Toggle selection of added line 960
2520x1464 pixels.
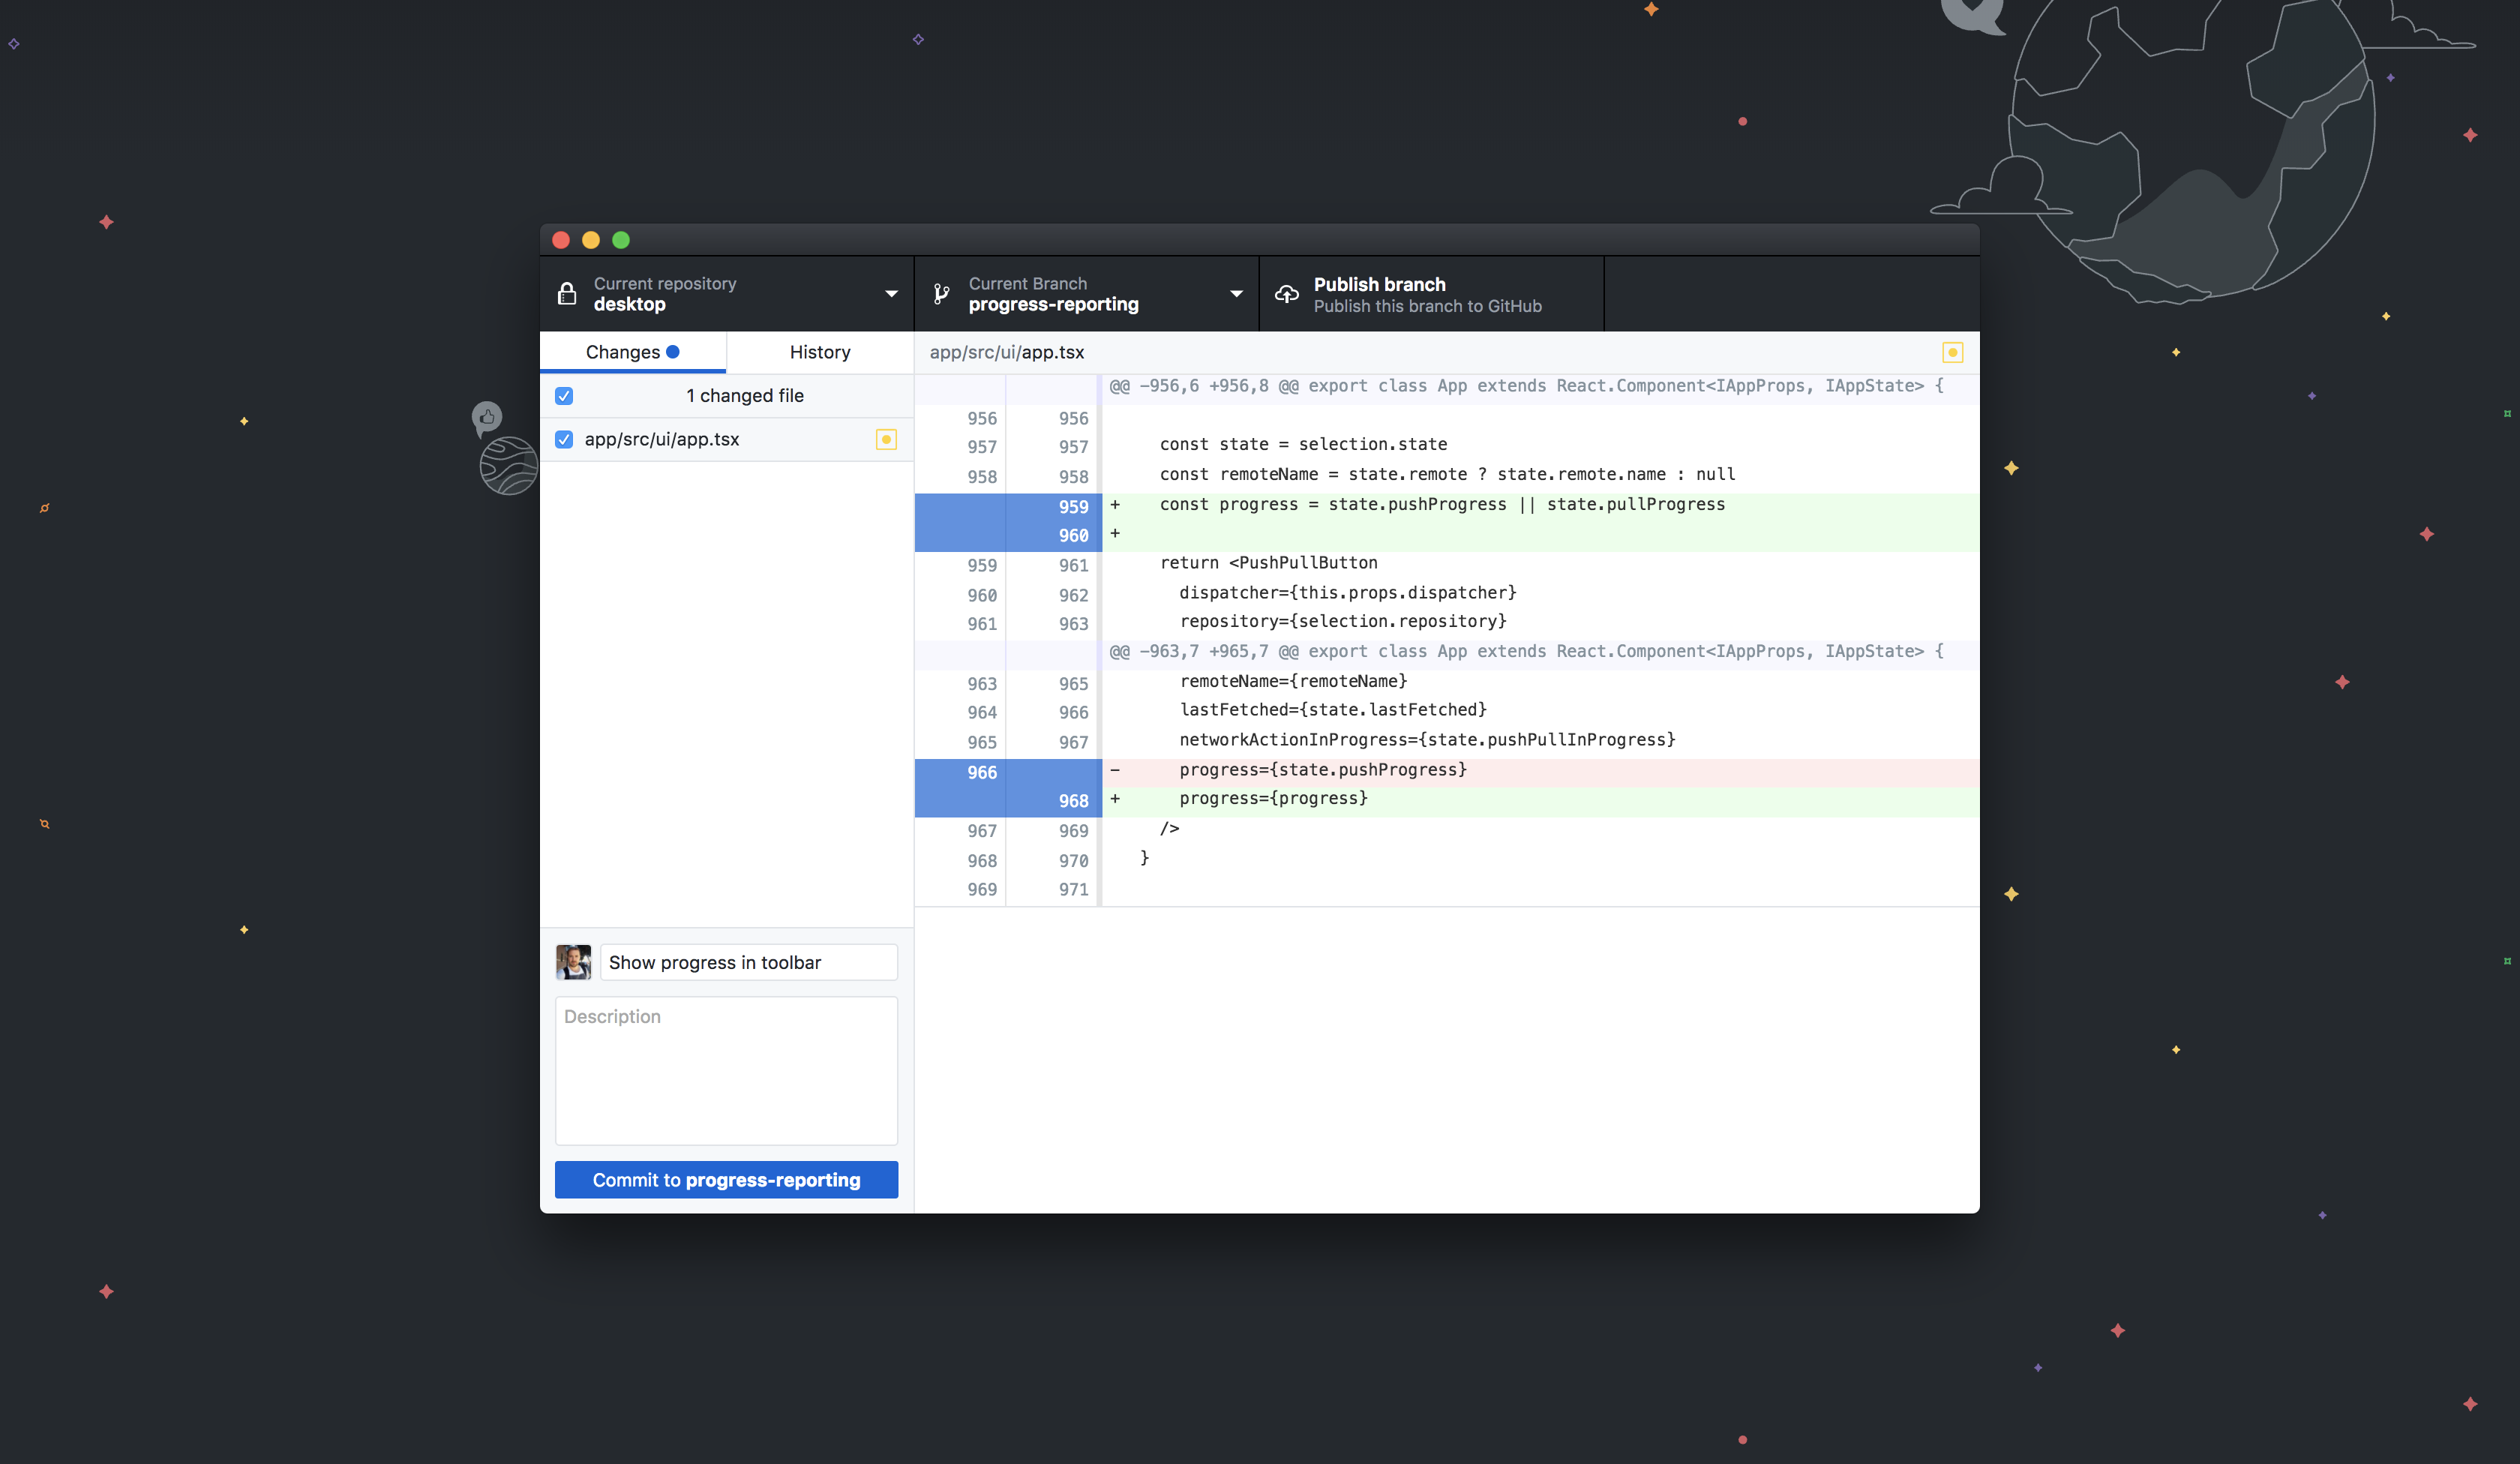(1008, 536)
